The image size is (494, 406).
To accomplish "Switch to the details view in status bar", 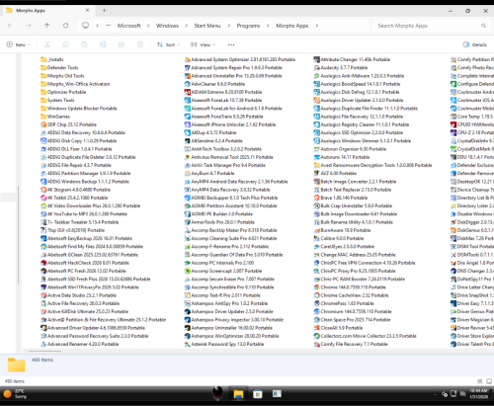I will 480,381.
